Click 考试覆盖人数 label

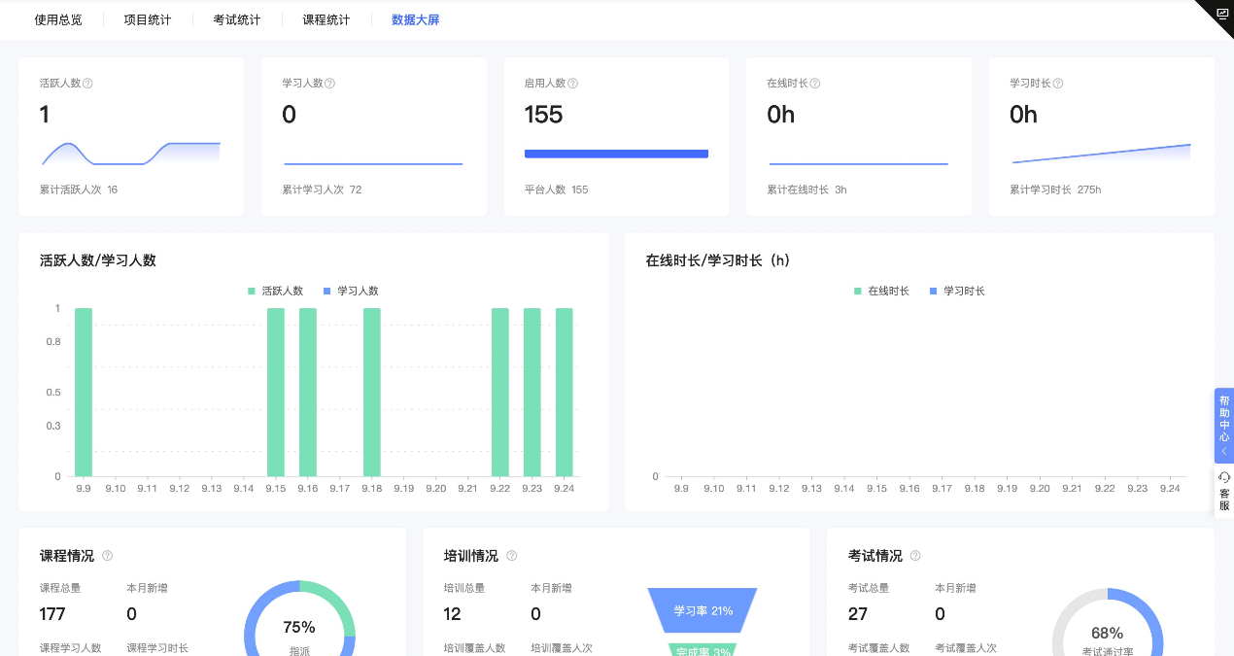click(879, 648)
